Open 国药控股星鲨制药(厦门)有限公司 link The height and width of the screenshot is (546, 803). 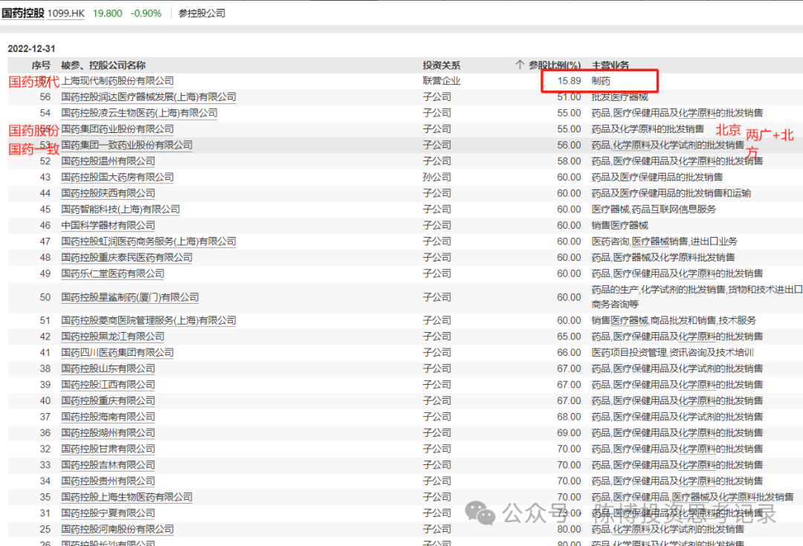tap(129, 297)
